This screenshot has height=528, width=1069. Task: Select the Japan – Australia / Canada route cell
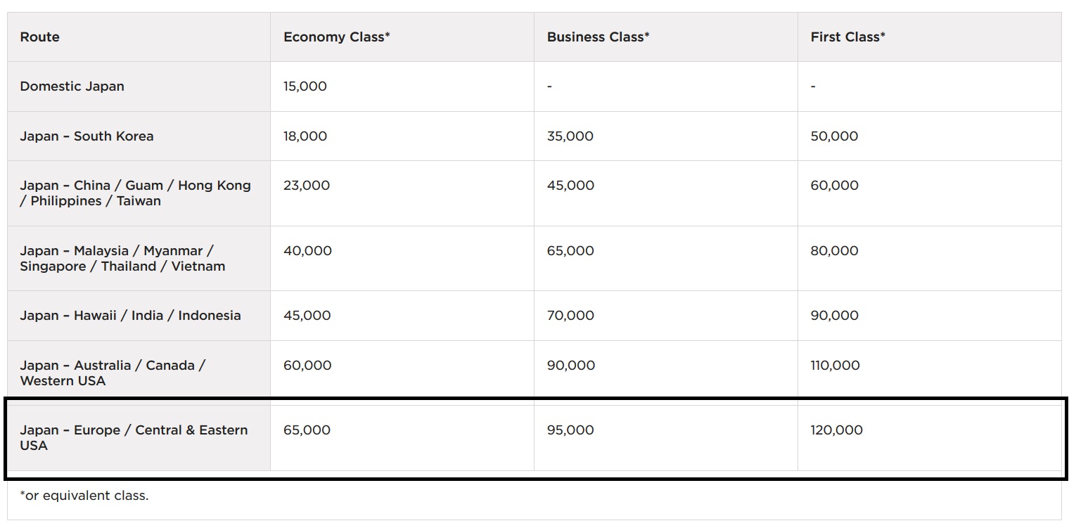pyautogui.click(x=113, y=373)
